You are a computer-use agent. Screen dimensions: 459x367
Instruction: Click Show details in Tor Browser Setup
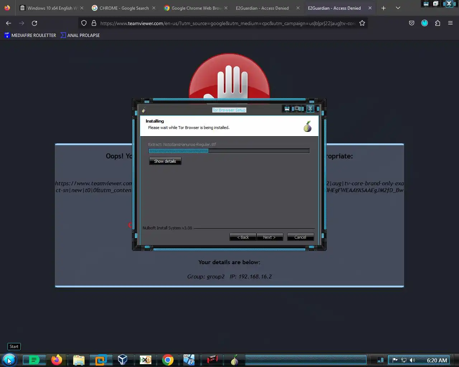point(165,161)
